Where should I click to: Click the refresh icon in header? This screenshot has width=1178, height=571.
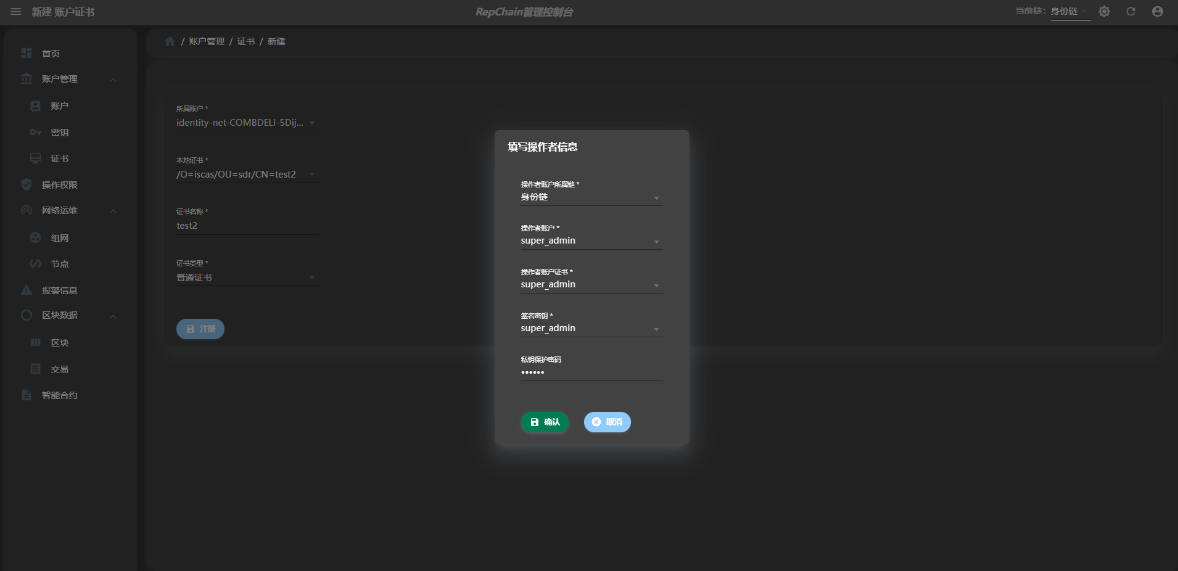(x=1131, y=12)
